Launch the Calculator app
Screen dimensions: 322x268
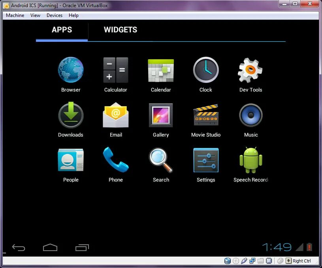[116, 70]
